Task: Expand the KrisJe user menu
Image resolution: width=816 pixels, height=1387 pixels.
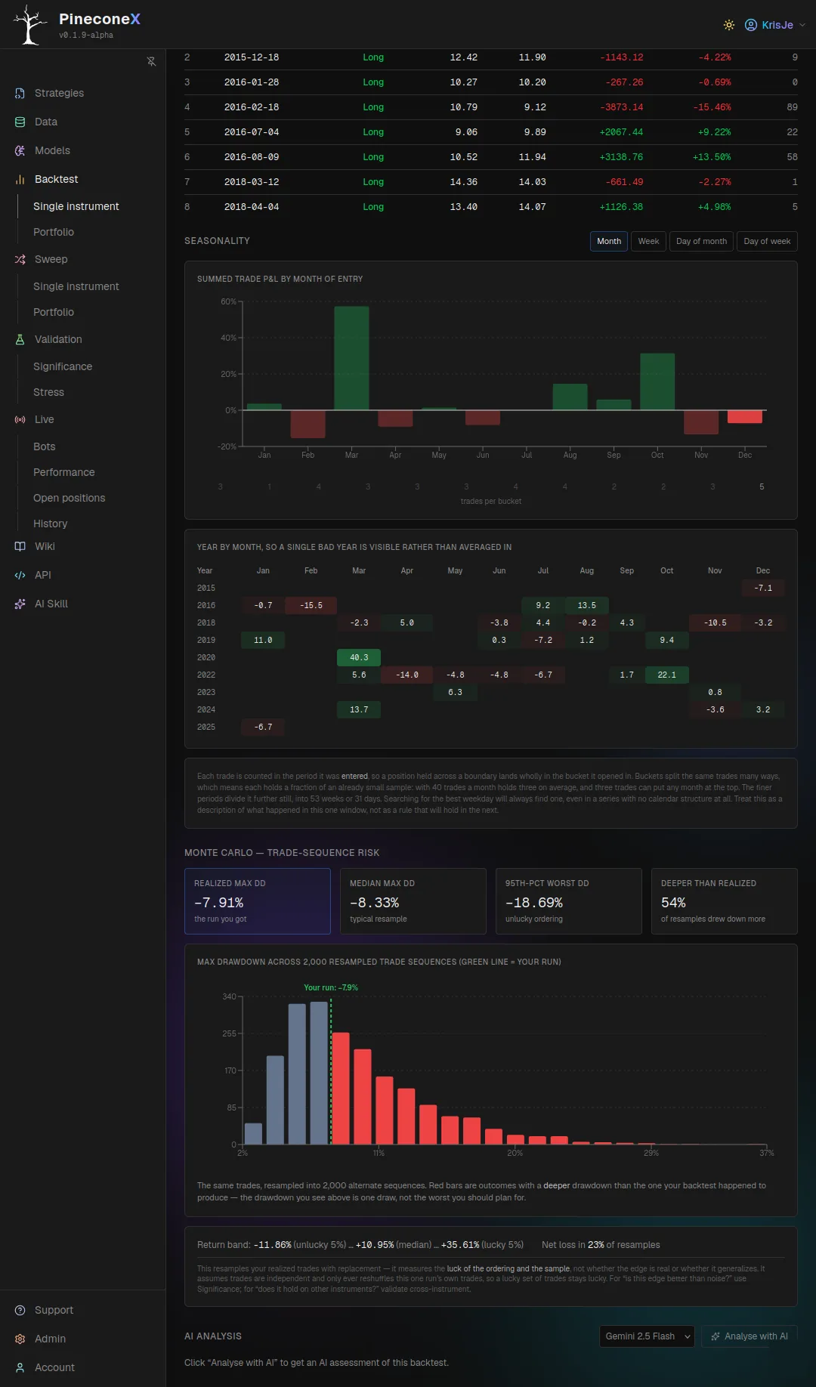Action: click(x=775, y=25)
